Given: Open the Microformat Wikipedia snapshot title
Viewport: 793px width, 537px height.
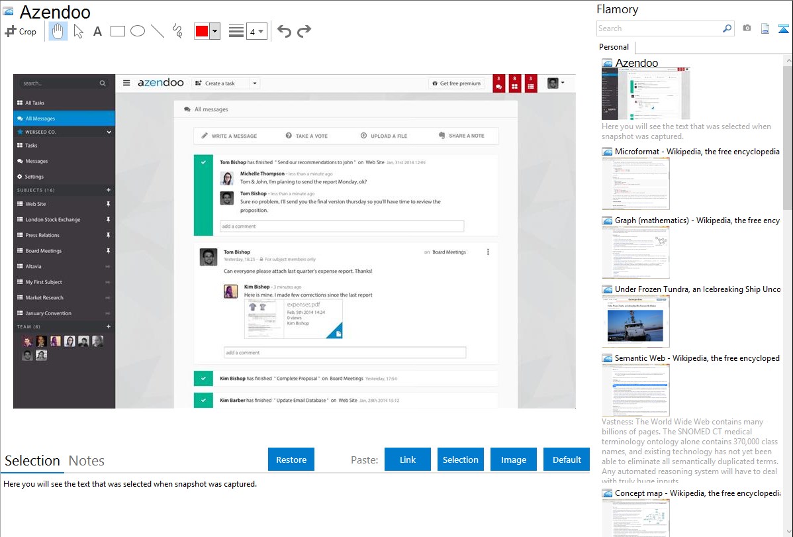Looking at the screenshot, I should pos(697,152).
